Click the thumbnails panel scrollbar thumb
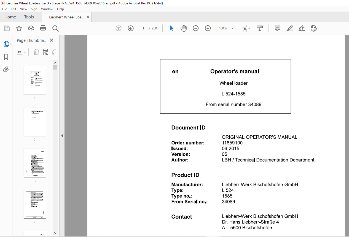Screen dimensions: 349x237 point(55,67)
